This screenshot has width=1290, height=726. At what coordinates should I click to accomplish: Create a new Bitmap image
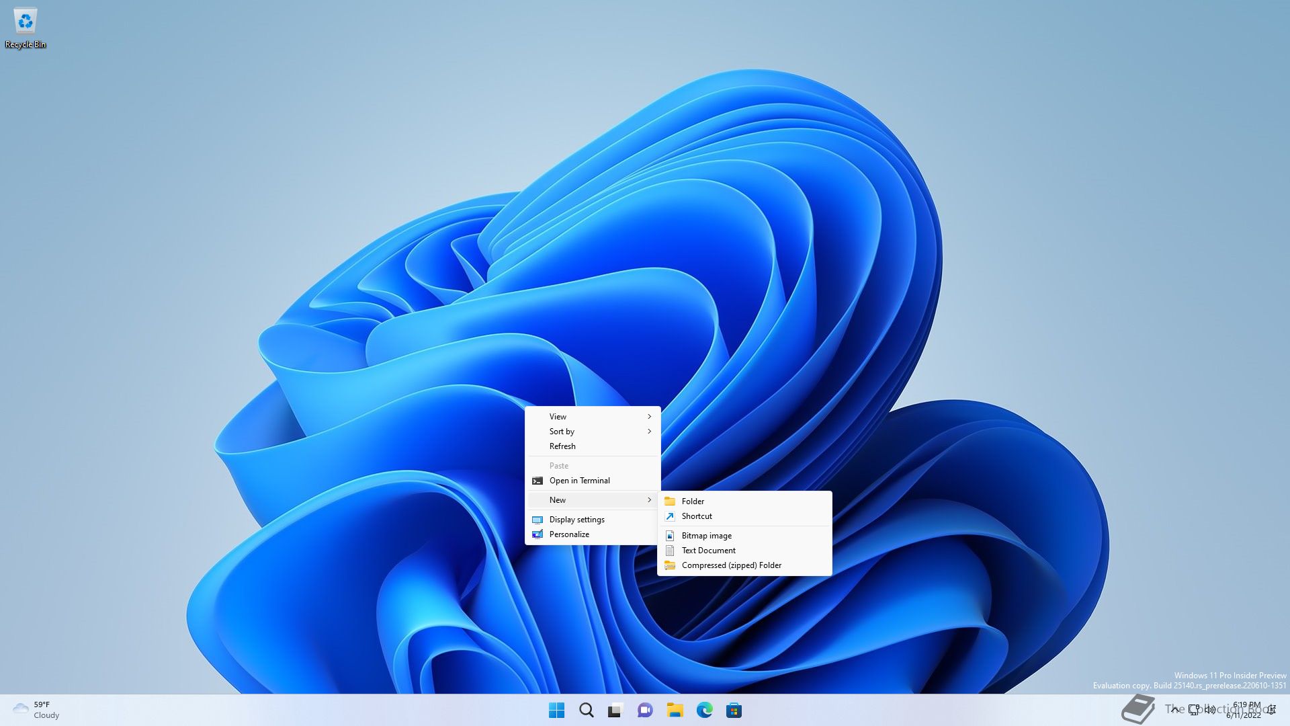click(x=744, y=536)
